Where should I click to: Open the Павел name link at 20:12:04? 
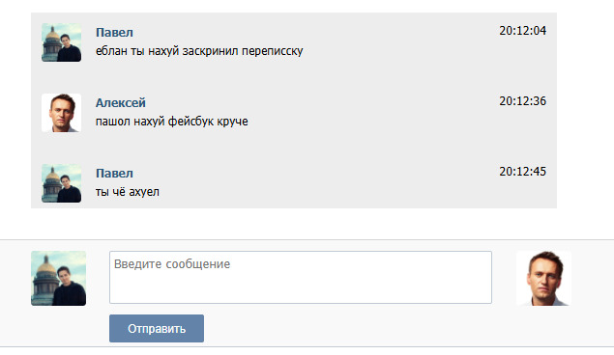click(114, 33)
